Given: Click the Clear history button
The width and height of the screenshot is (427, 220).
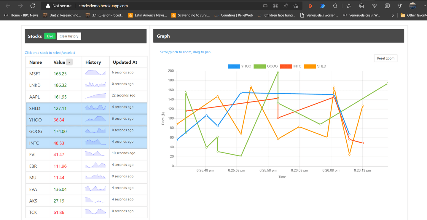Looking at the screenshot, I should point(69,36).
